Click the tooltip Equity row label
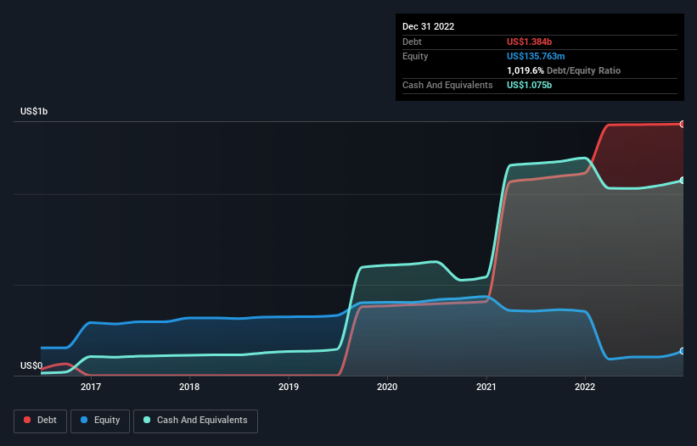 tap(415, 56)
